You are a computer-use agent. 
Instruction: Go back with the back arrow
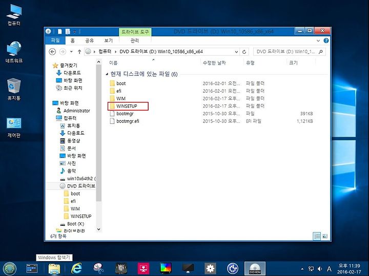[x=52, y=52]
